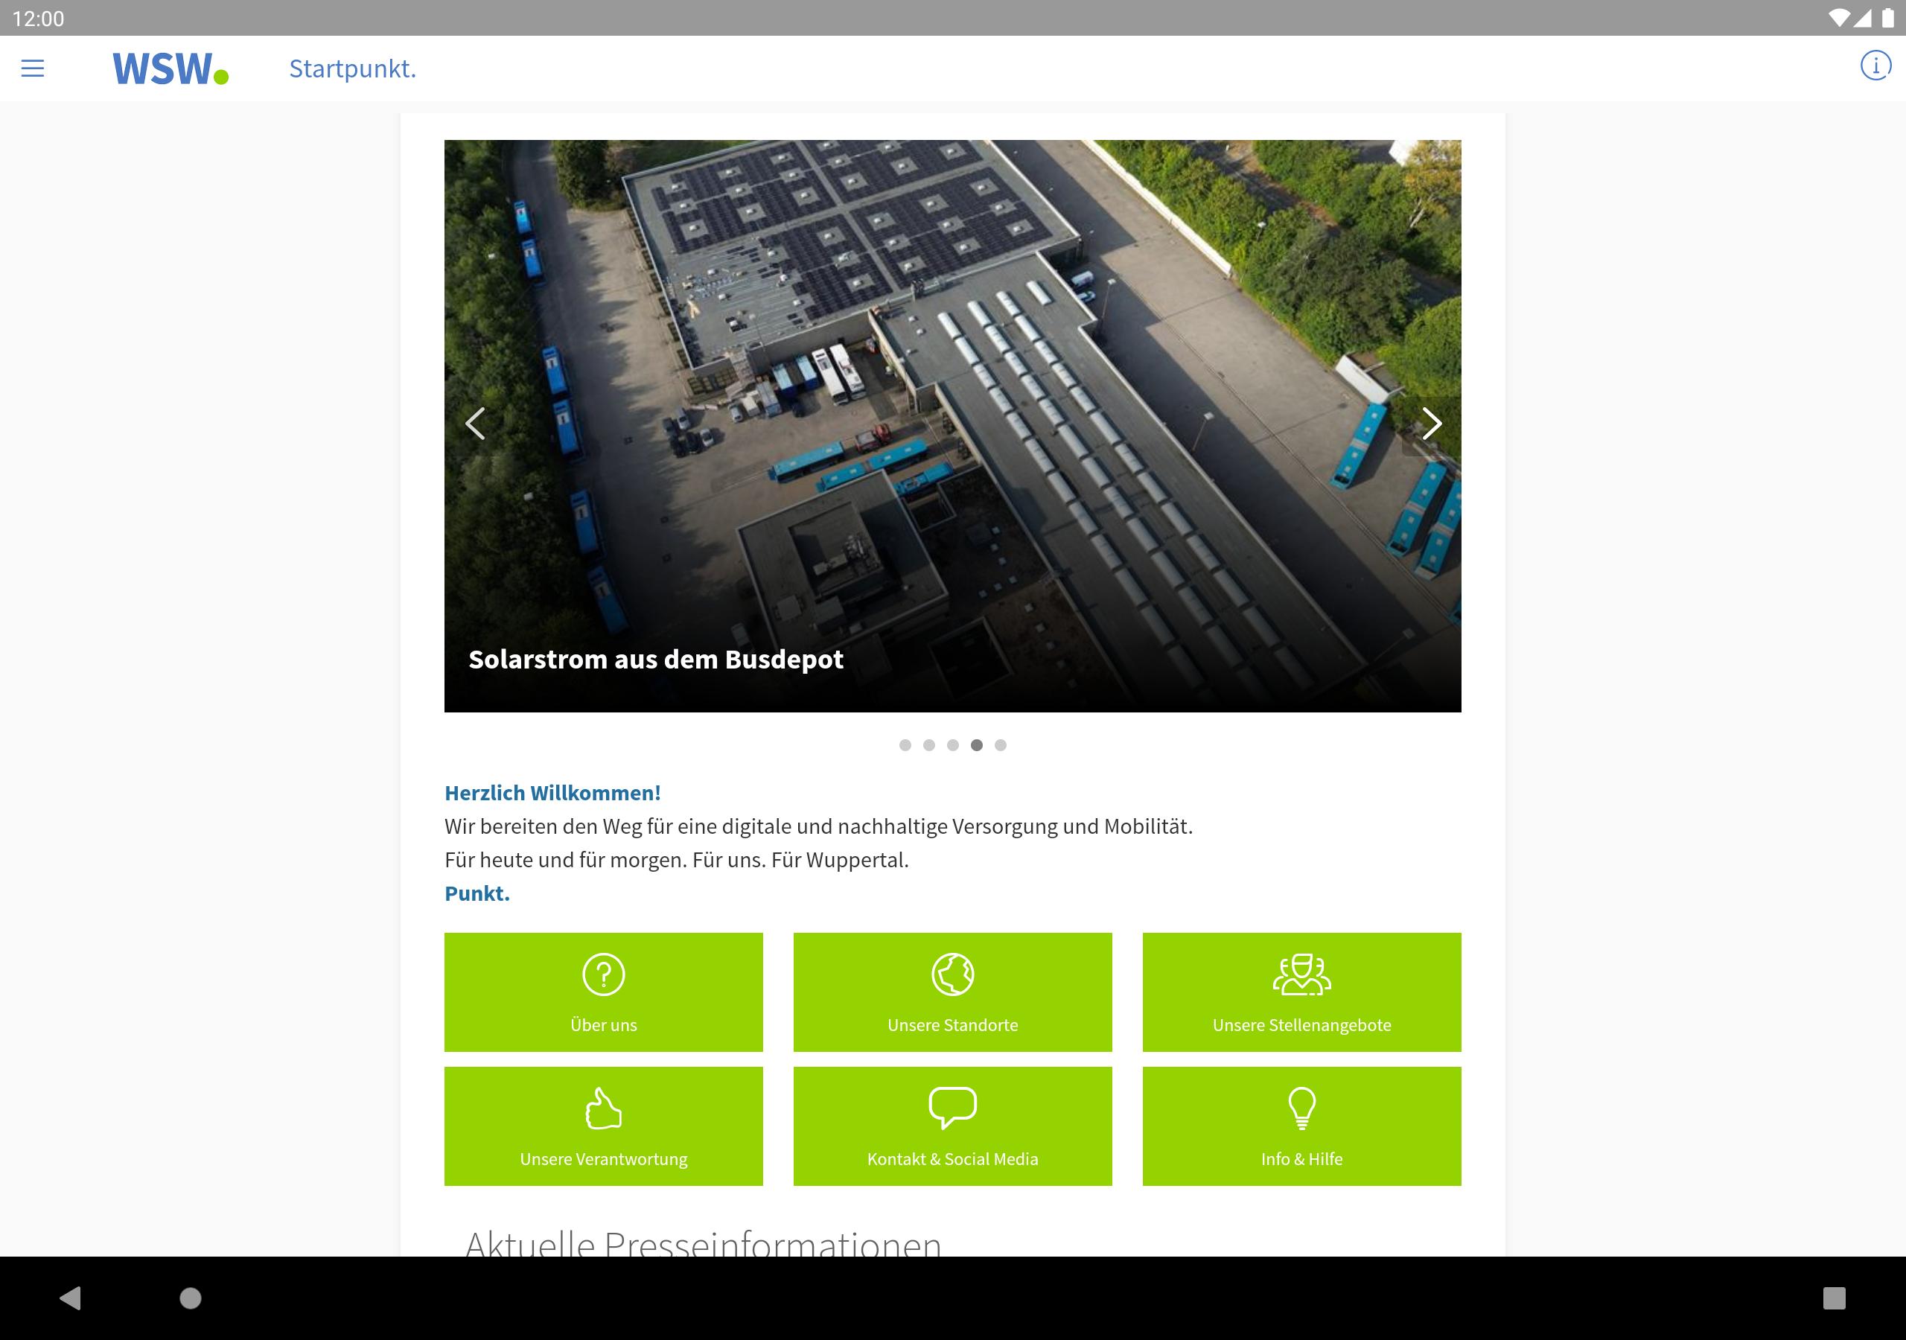Select first carousel indicator dot
Viewport: 1906px width, 1340px height.
(905, 745)
